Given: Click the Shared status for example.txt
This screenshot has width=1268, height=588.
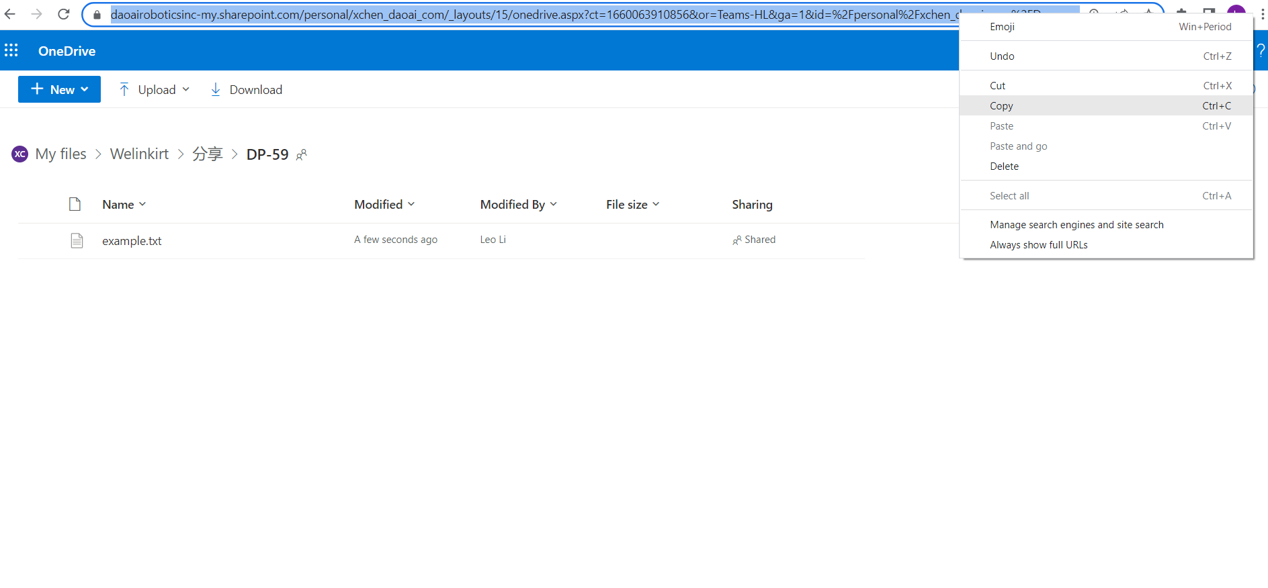Looking at the screenshot, I should point(754,240).
